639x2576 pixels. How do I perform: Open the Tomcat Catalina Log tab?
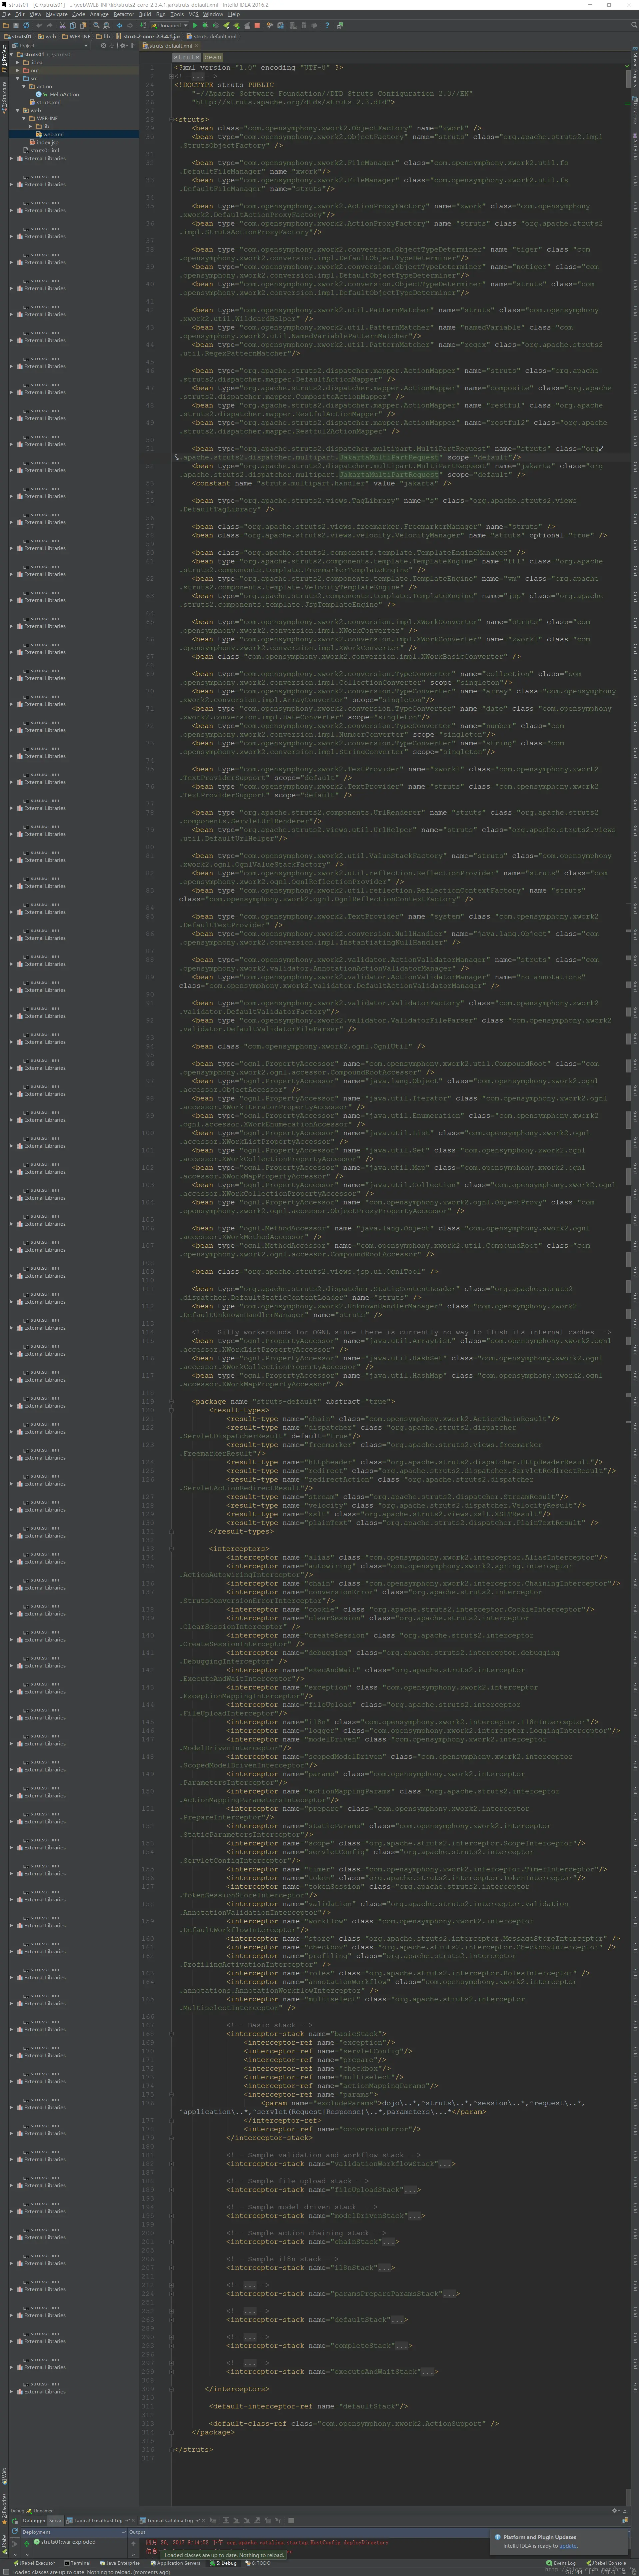(x=170, y=2520)
